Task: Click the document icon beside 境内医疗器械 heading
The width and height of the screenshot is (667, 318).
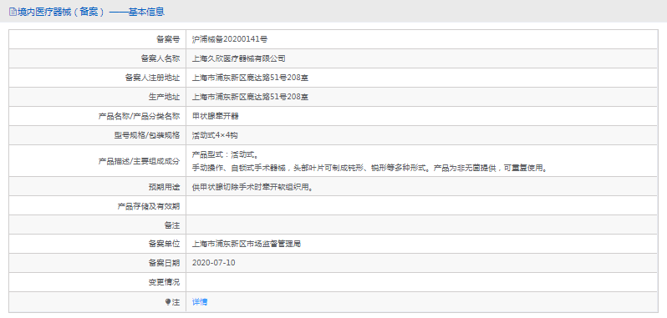Action: click(13, 12)
